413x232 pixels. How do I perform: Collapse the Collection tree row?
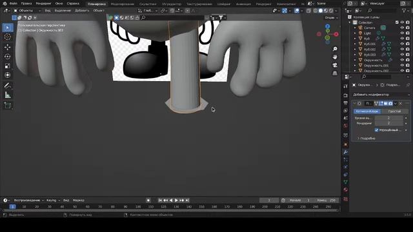click(350, 23)
